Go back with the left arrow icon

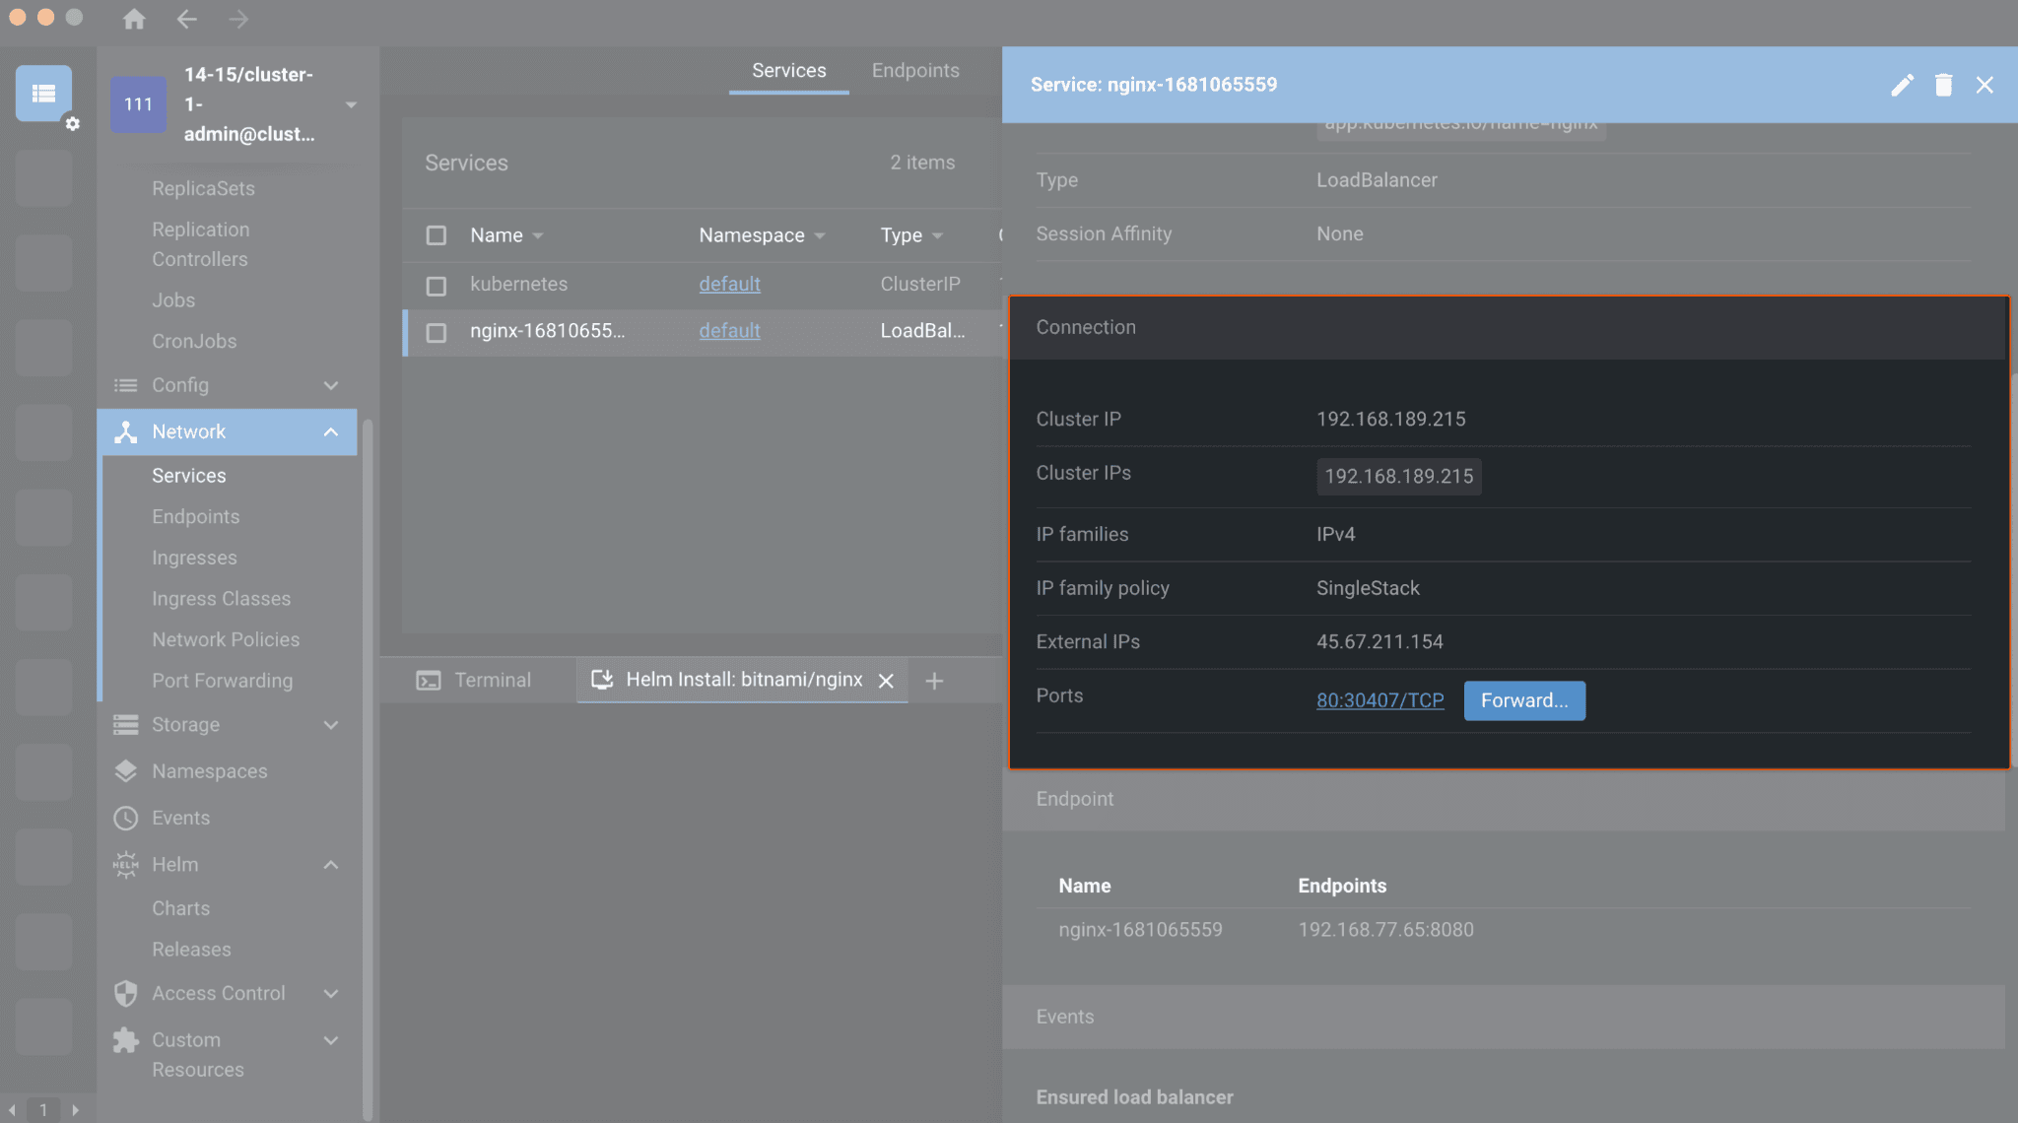186,19
